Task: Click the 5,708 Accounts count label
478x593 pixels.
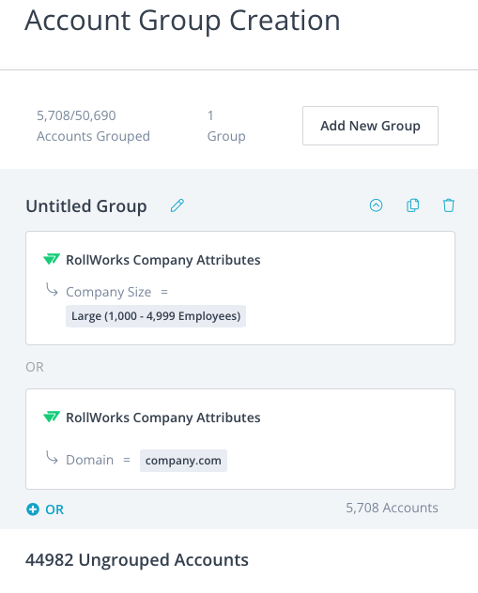Action: (393, 508)
